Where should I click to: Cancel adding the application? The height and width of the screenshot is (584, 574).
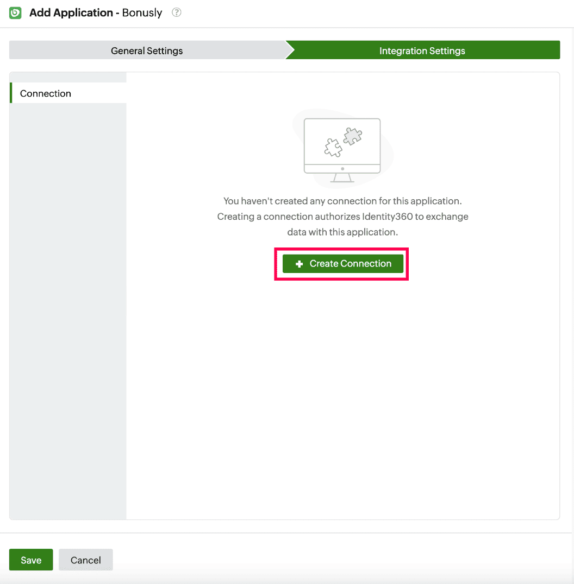(86, 560)
